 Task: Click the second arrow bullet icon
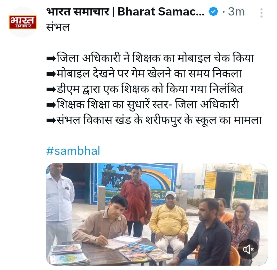point(51,74)
